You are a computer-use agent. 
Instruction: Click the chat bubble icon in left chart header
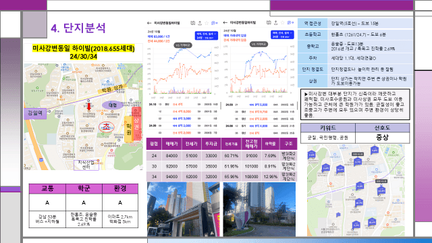pos(213,23)
